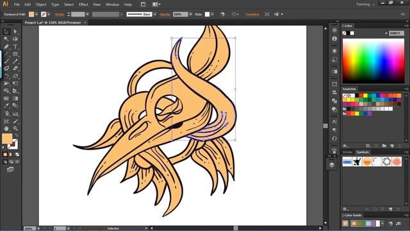Screen dimensions: 410x231
Task: Select the Scale tool
Action: tap(15, 76)
